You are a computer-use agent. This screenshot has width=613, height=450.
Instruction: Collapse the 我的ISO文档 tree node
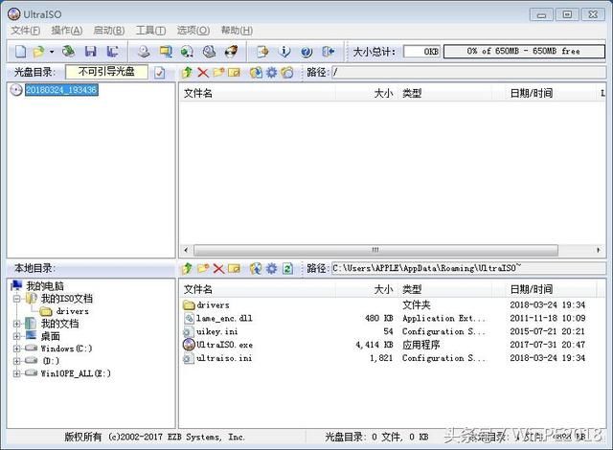pos(17,299)
